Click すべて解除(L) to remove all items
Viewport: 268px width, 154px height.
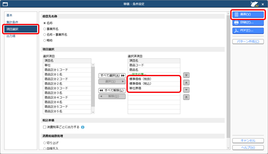112,90
